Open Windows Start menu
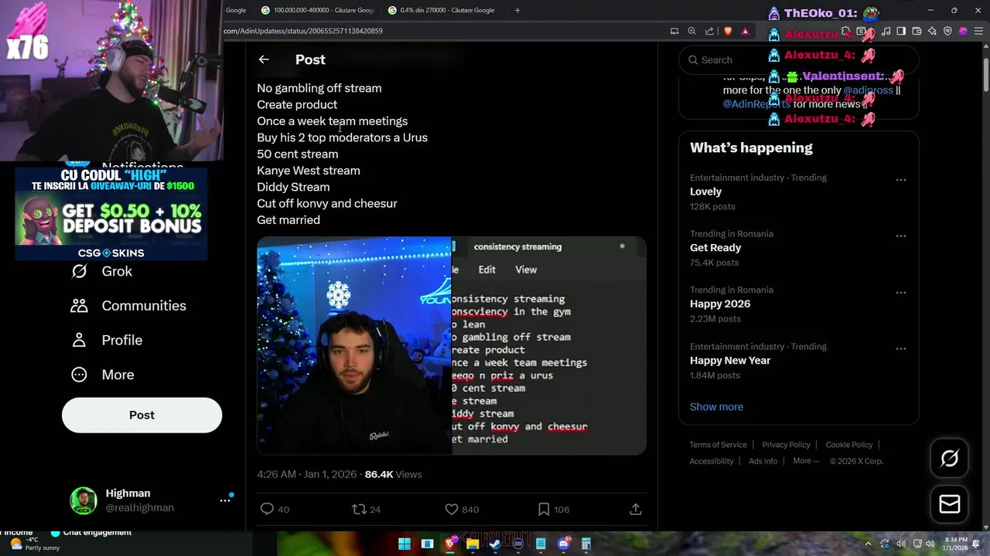990x556 pixels. [405, 544]
